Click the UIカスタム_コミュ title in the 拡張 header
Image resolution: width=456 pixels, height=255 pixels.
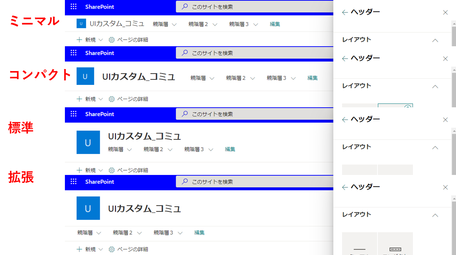tap(145, 208)
